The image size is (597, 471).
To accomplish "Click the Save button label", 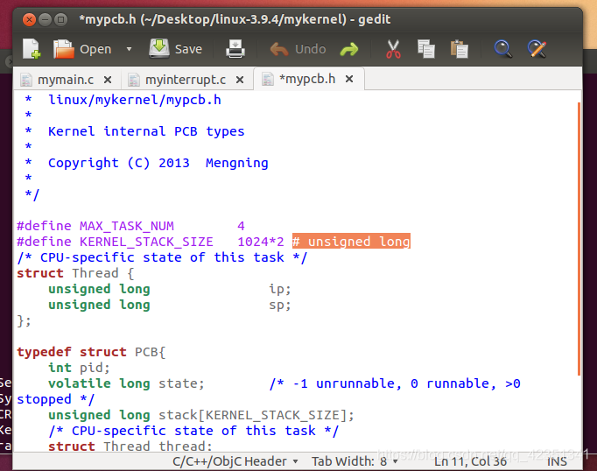I will (x=188, y=49).
